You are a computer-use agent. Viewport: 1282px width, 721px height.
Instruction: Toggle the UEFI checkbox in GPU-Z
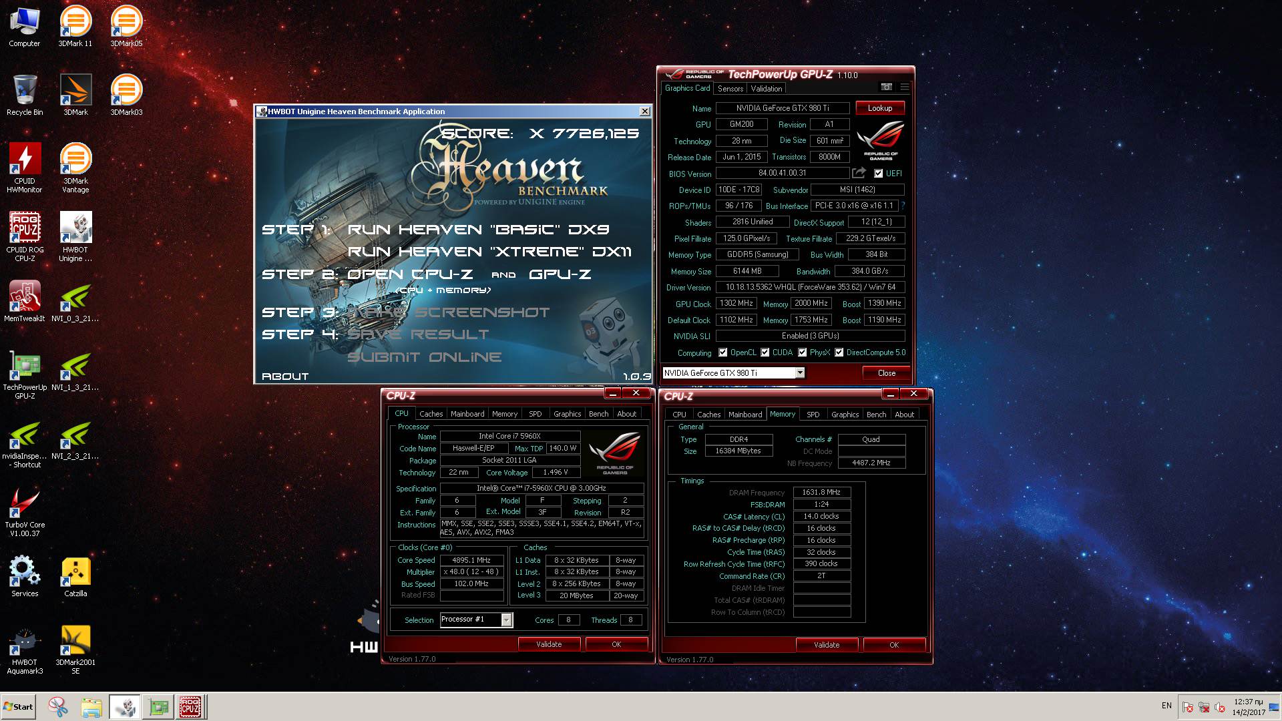click(878, 174)
